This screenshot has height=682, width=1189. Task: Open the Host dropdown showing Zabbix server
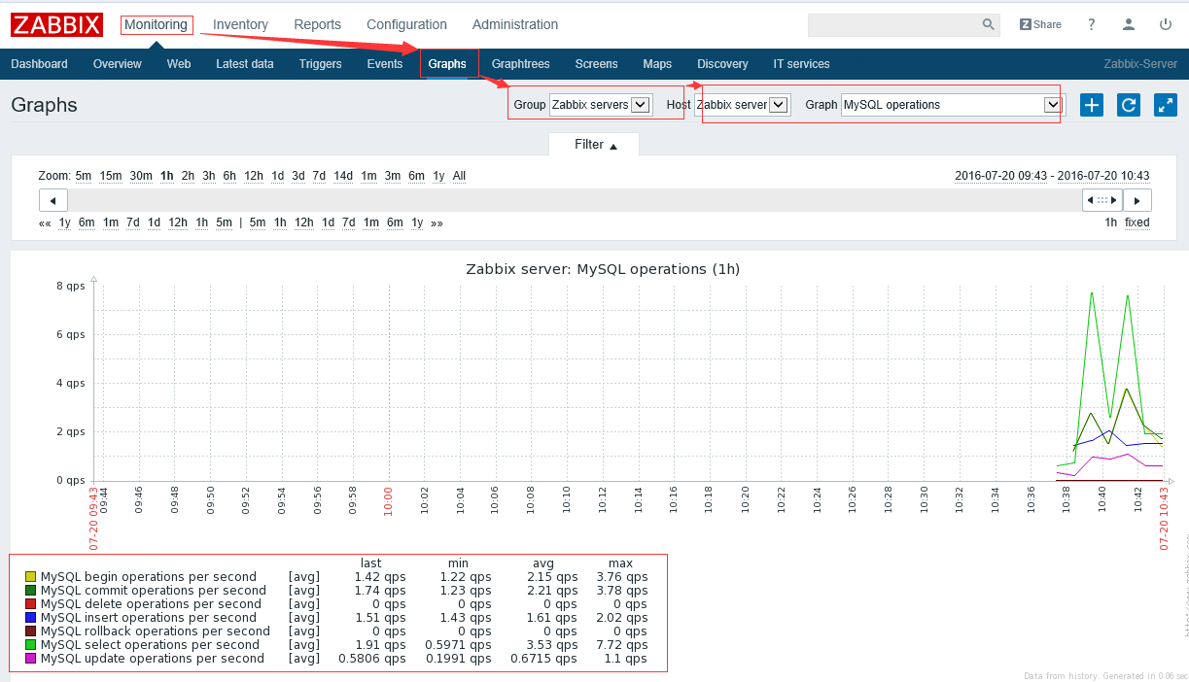744,104
